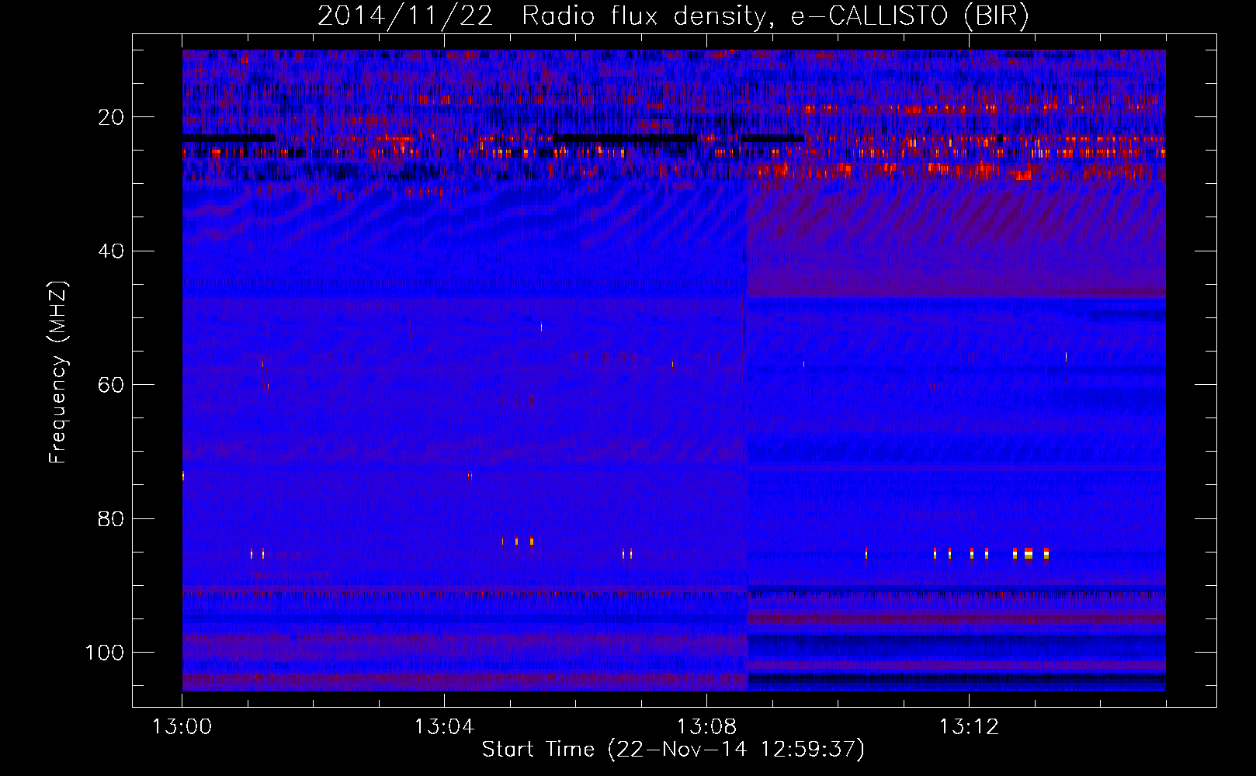Screen dimensions: 1256x776
Task: Click the 13:04 time tick label
Action: pyautogui.click(x=444, y=727)
